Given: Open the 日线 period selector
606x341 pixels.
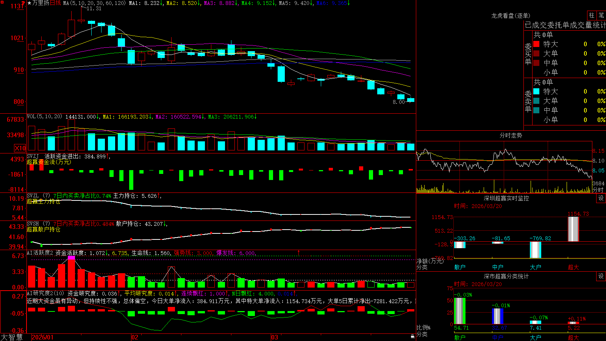Looking at the screenshot, I should point(55,3).
